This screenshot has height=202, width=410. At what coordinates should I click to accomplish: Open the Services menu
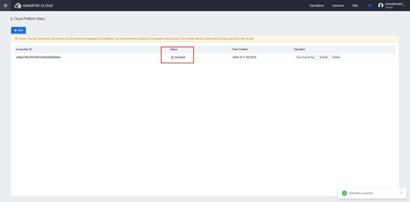(338, 6)
